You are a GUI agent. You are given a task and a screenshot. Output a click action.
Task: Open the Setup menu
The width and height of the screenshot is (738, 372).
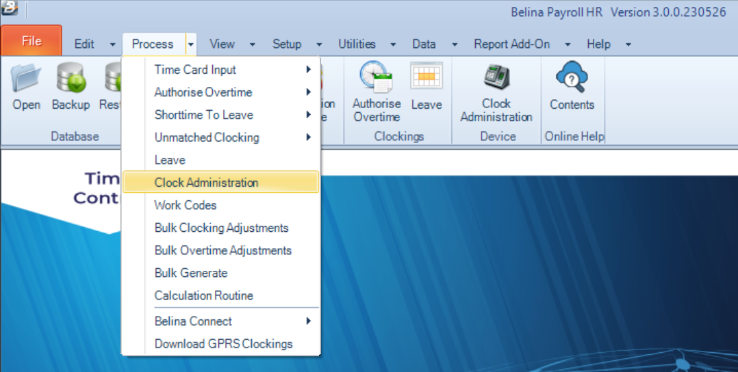(287, 44)
